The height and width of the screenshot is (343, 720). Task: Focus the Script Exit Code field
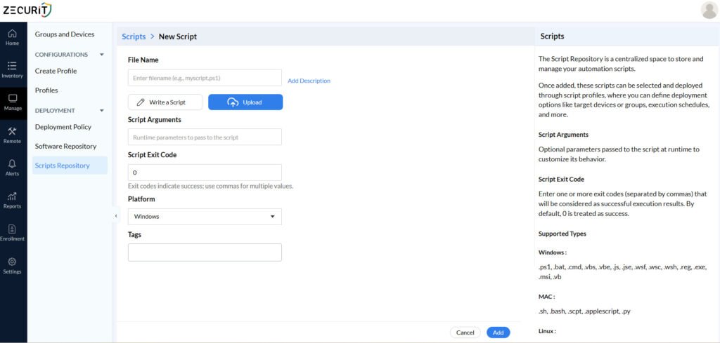205,173
